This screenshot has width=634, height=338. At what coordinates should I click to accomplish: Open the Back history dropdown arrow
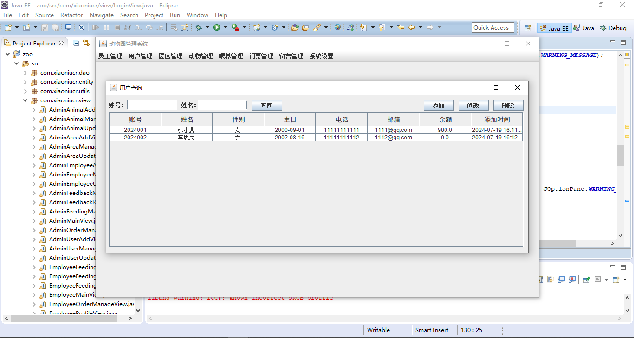point(421,28)
